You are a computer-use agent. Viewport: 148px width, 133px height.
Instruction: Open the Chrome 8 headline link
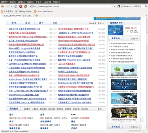(76, 44)
